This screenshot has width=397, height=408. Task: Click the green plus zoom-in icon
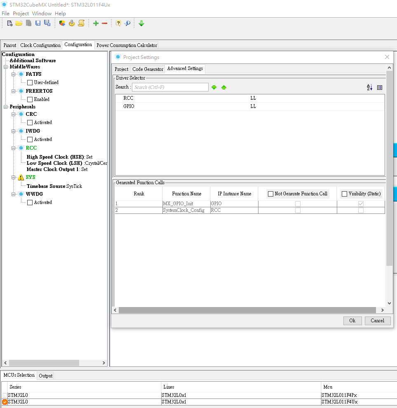(96, 23)
